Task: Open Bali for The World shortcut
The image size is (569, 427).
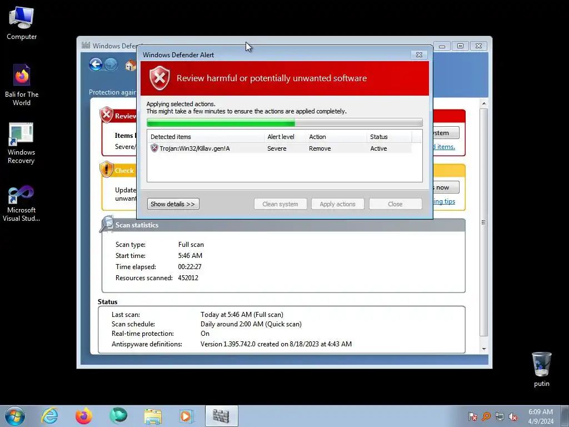Action: click(22, 85)
